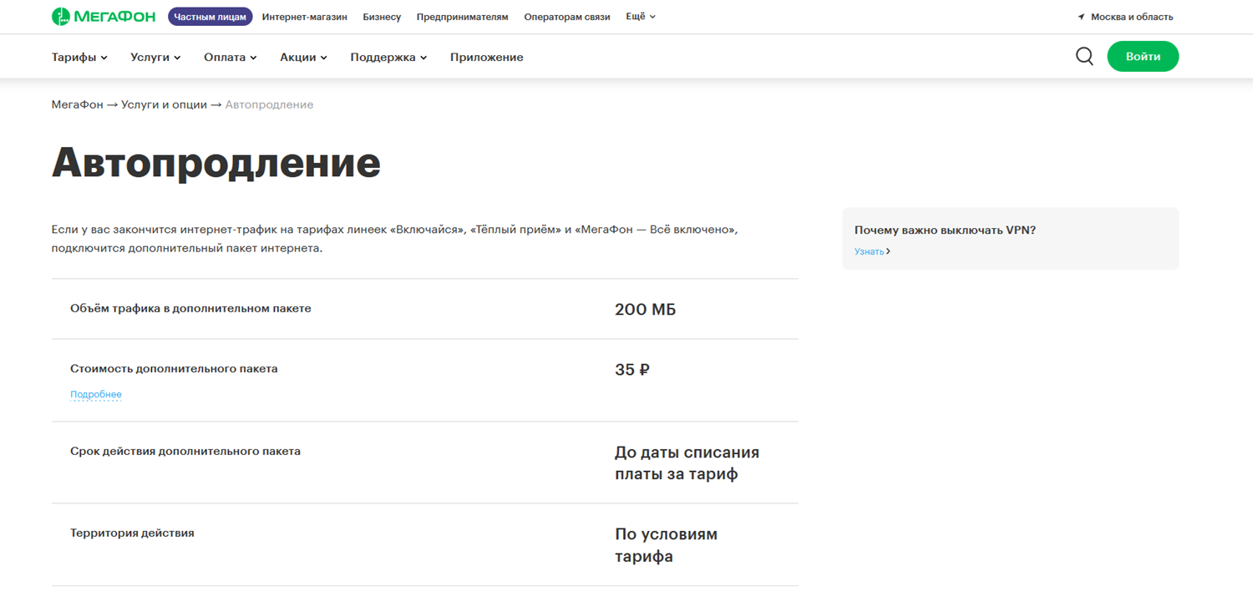
Task: Click the green Войти button
Action: (1143, 57)
